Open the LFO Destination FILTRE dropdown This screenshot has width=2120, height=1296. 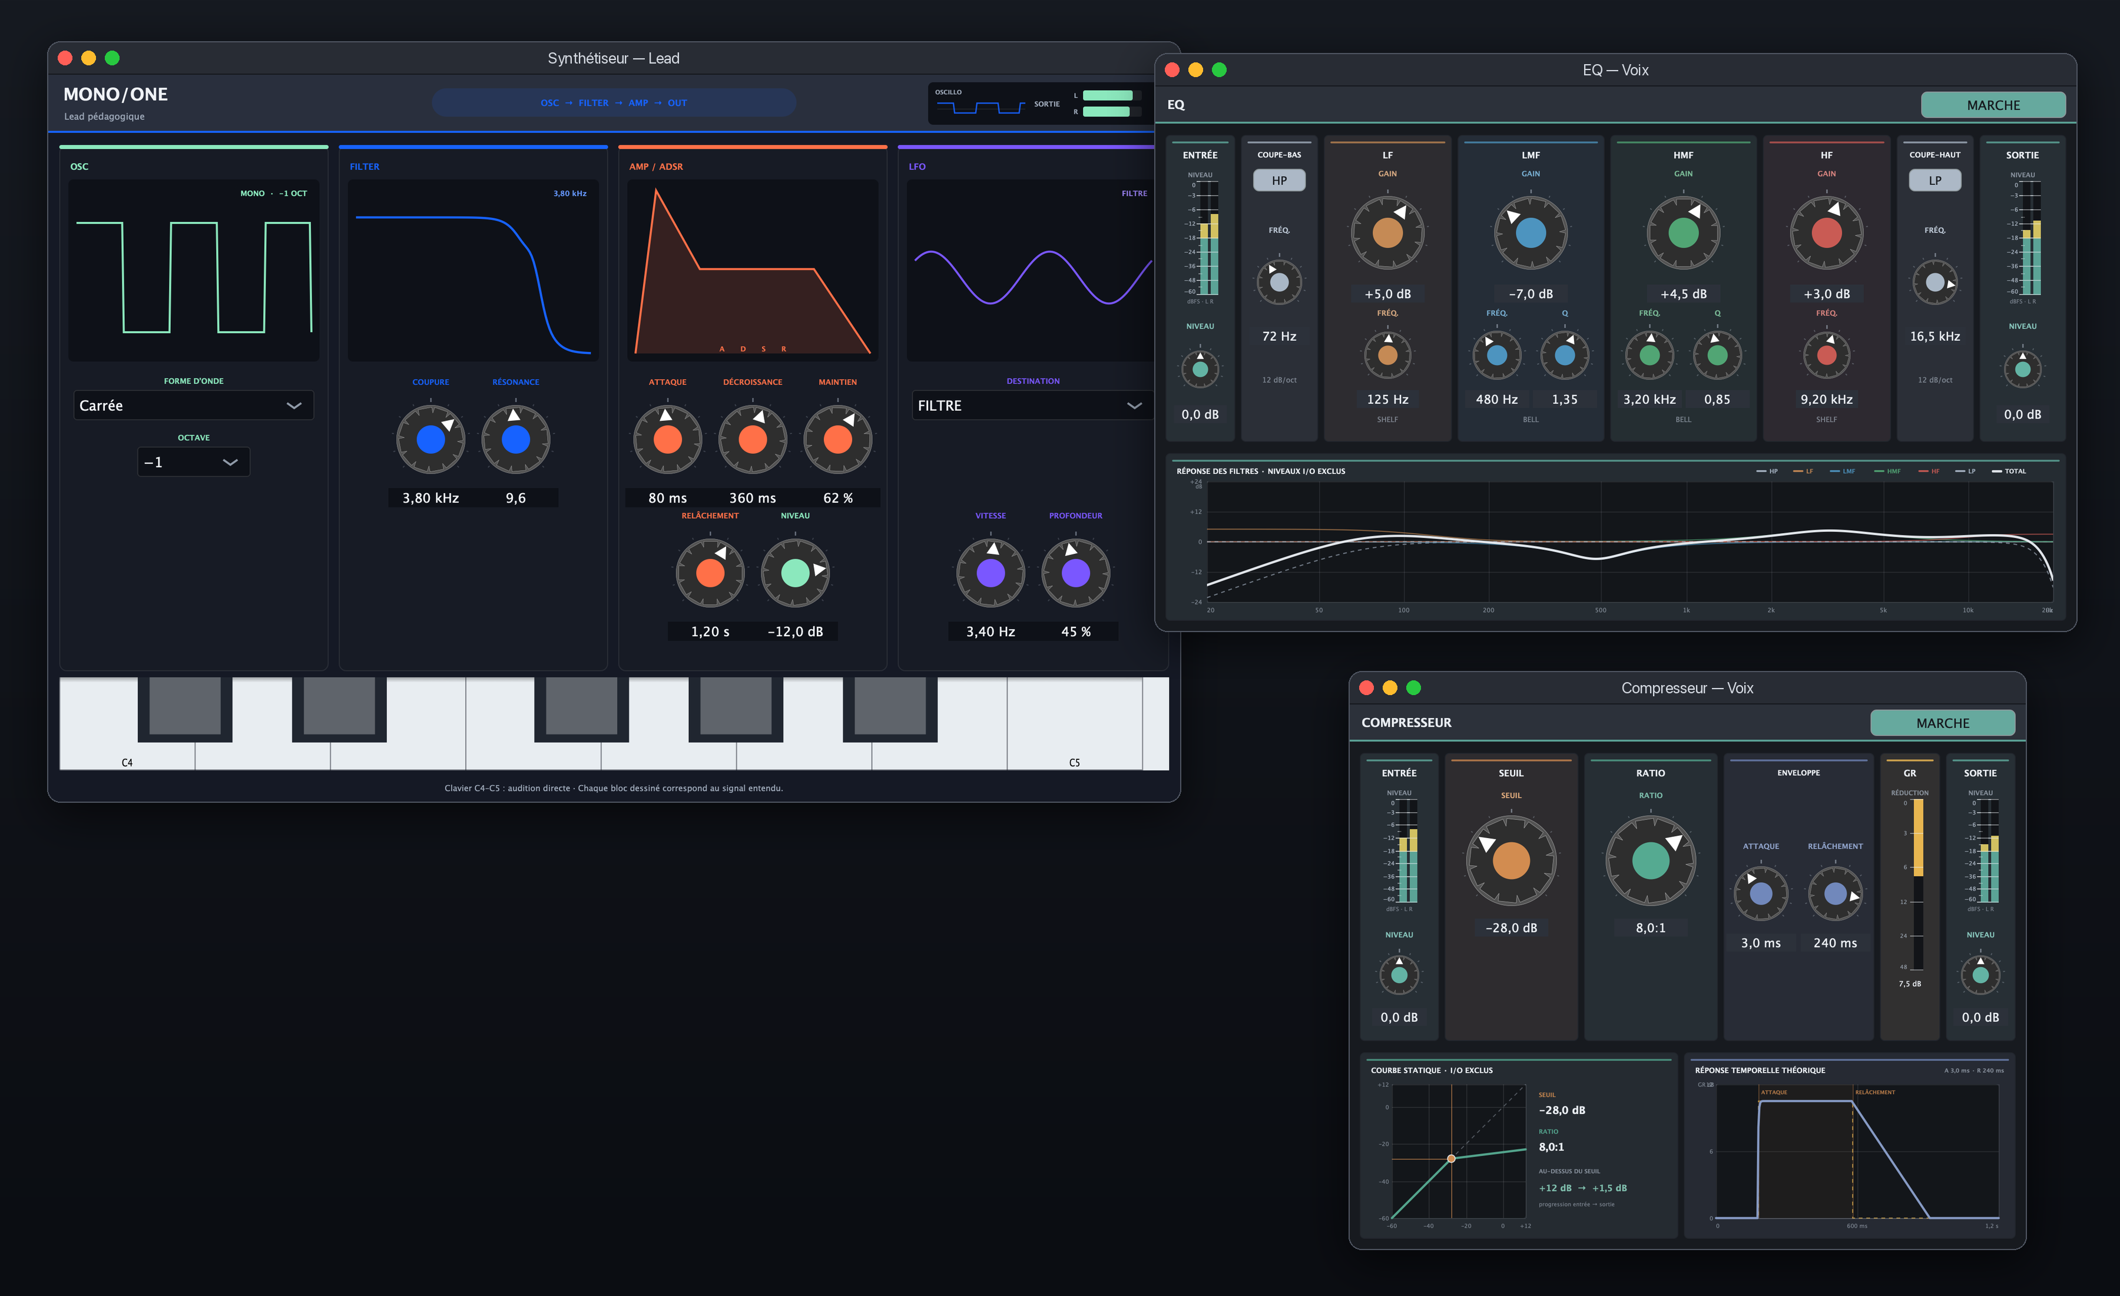point(1030,405)
